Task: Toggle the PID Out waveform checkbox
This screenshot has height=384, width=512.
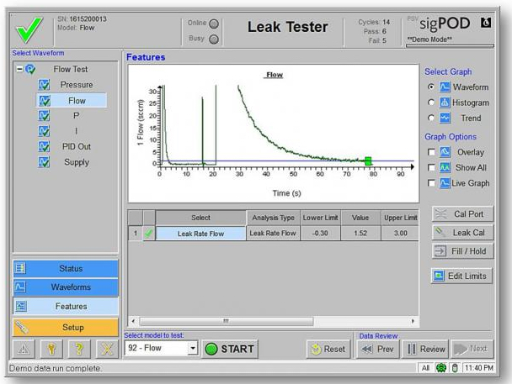Action: pos(44,146)
